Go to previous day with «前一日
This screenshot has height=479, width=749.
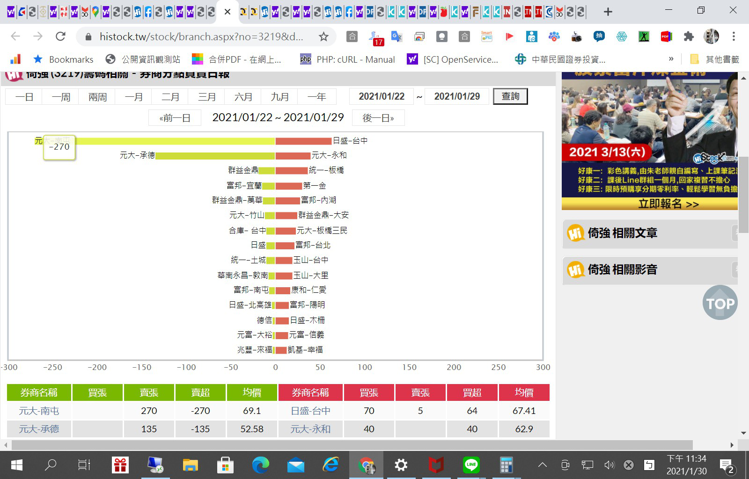(175, 118)
